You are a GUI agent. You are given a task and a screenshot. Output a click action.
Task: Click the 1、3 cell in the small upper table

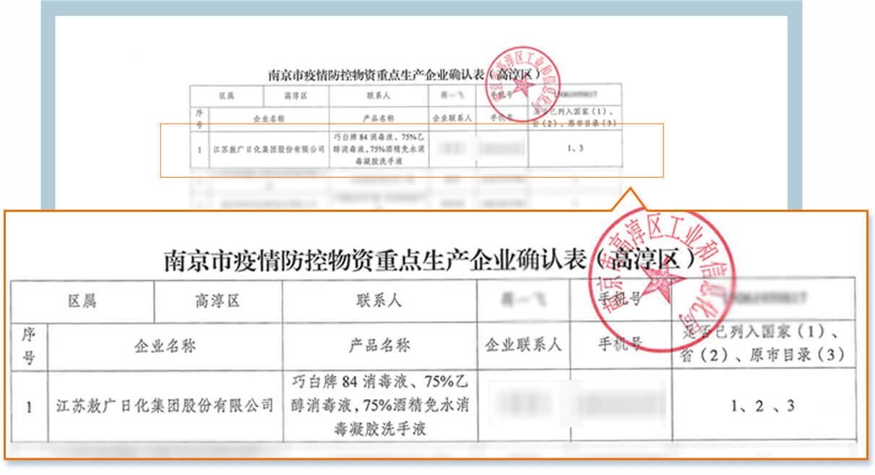point(575,148)
